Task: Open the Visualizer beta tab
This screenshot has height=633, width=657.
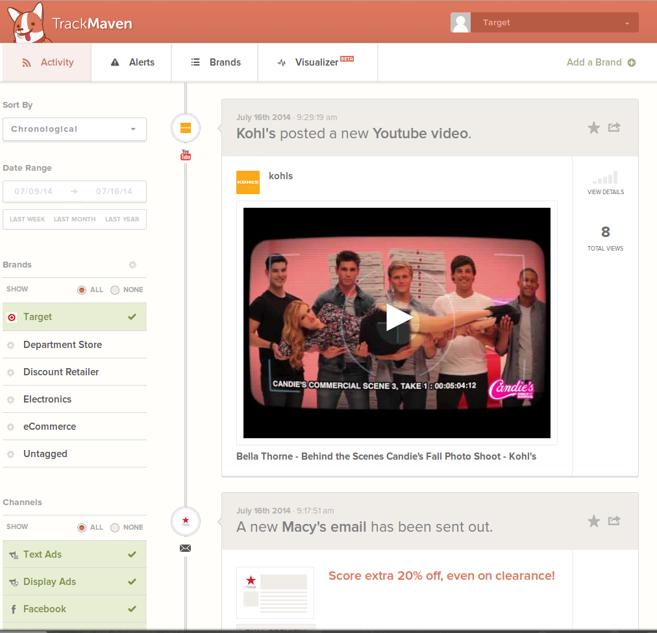Action: click(x=318, y=62)
